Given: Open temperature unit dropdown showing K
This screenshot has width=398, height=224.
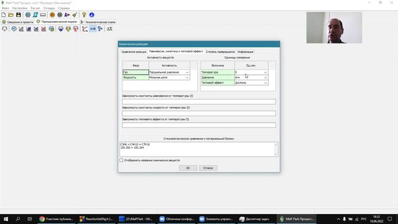Looking at the screenshot, I should (x=266, y=72).
